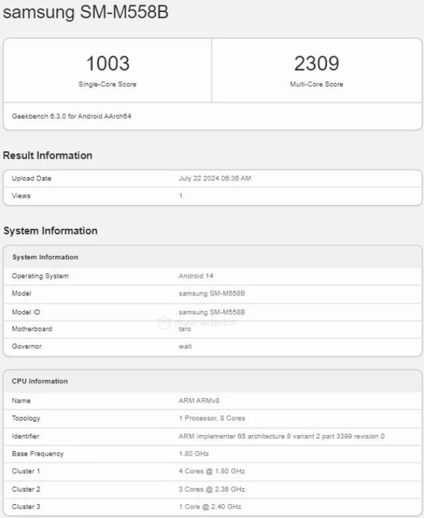Image resolution: width=424 pixels, height=518 pixels.
Task: Click the Result Information heading
Action: click(48, 155)
